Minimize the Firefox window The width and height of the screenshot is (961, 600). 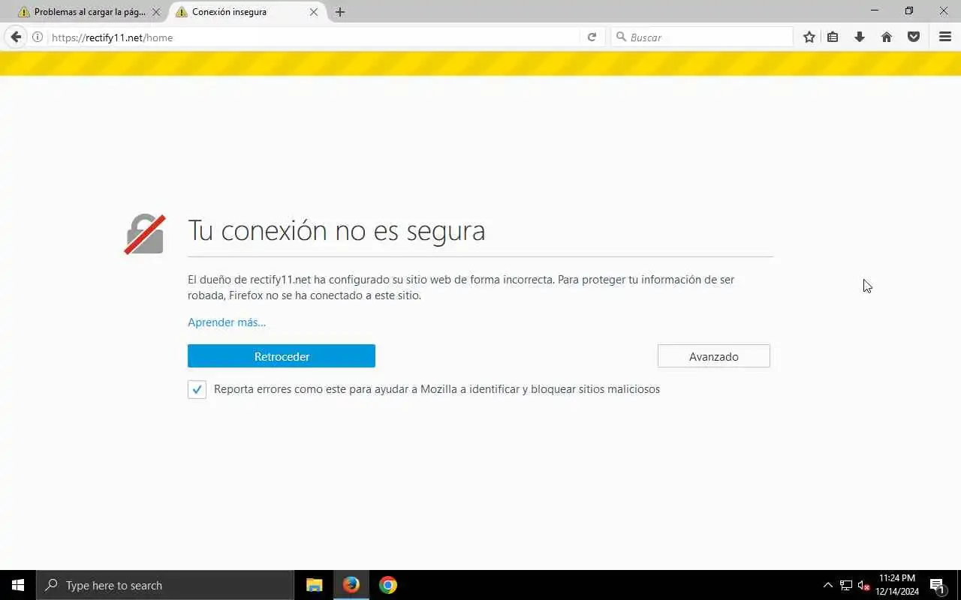[x=875, y=10]
